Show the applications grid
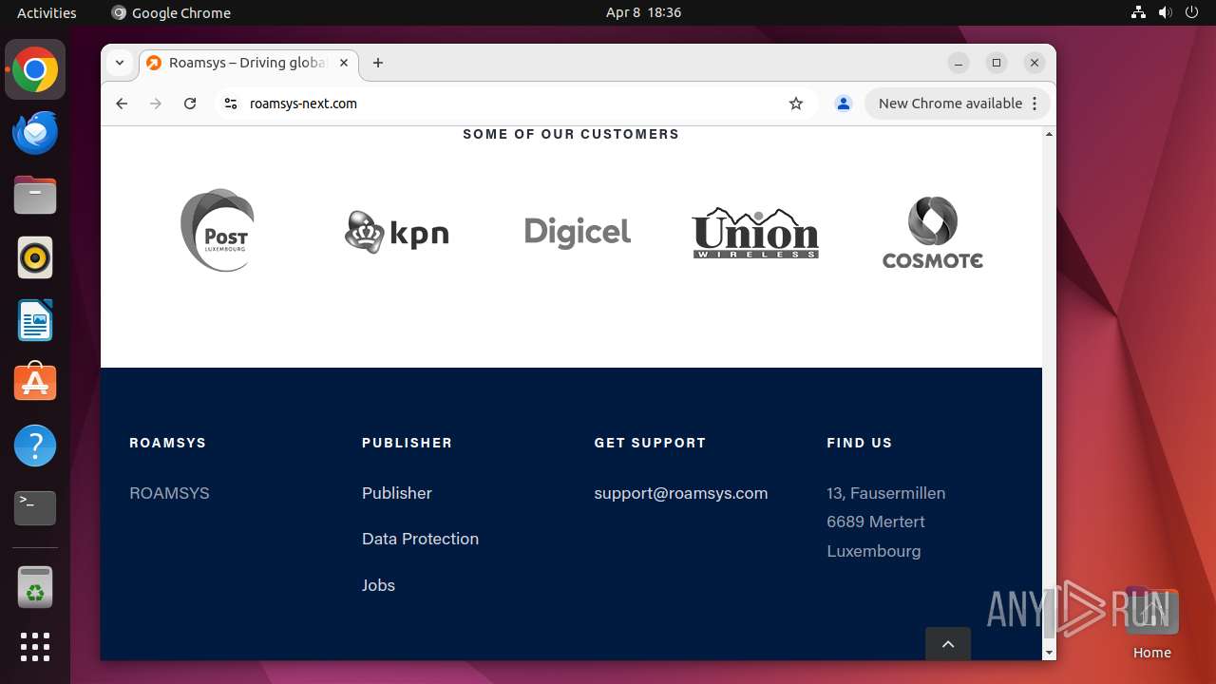The height and width of the screenshot is (684, 1216). (x=35, y=647)
